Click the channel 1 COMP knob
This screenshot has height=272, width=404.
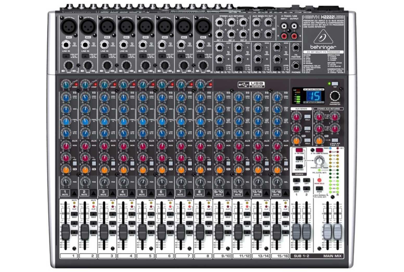coord(66,84)
